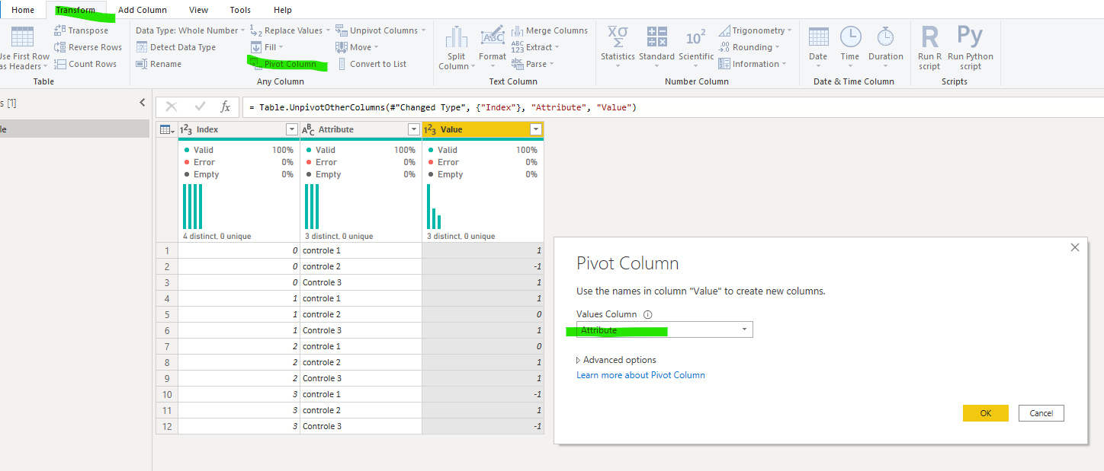Close the Pivot Column dialog

tap(1075, 247)
